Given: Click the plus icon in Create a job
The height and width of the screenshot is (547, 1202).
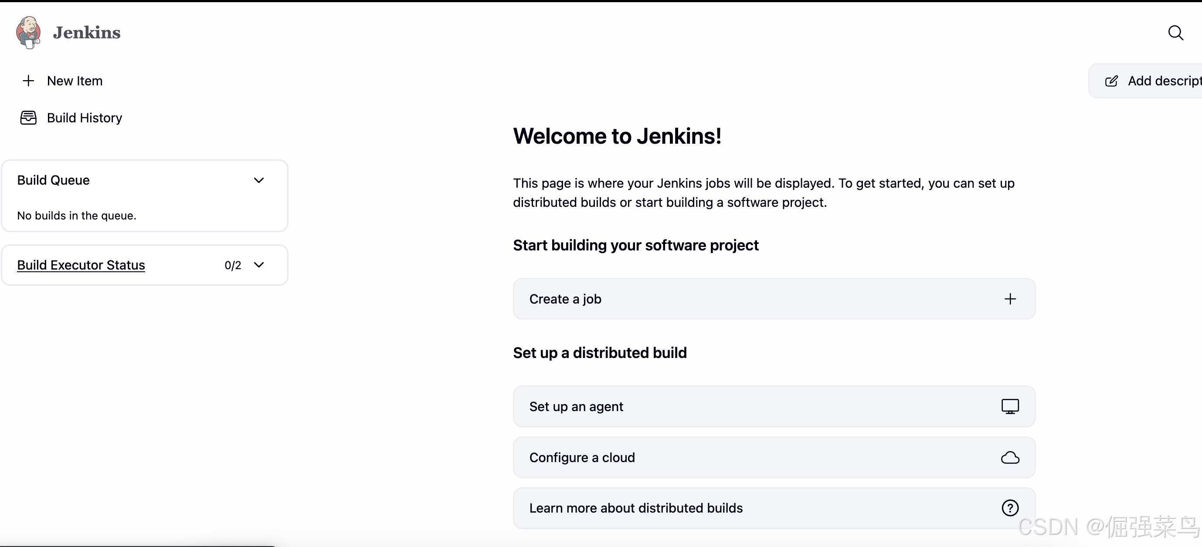Looking at the screenshot, I should (1010, 299).
